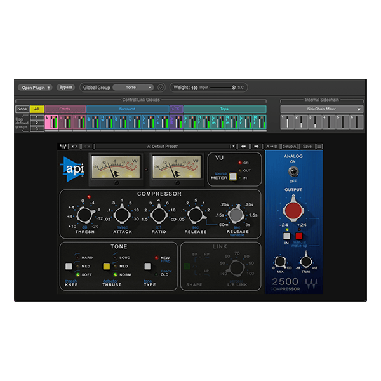This screenshot has height=381, width=381.
Task: Open the preset bar hamburger menu icon
Action: tap(319, 146)
